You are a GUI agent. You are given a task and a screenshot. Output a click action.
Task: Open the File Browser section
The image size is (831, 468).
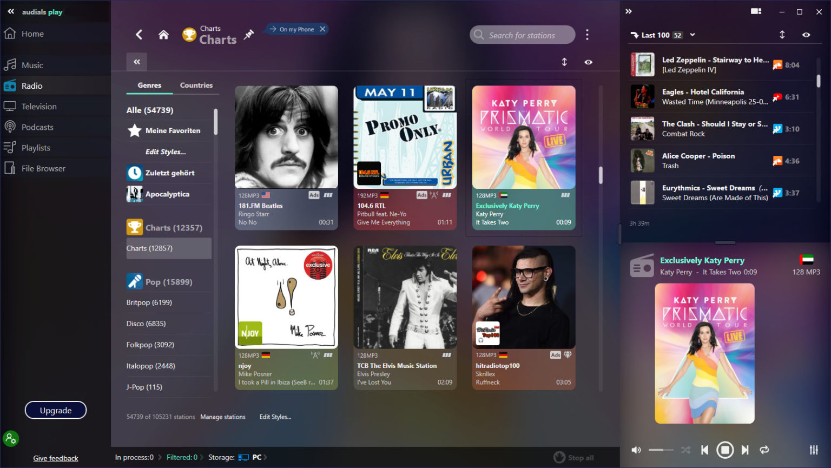point(43,168)
